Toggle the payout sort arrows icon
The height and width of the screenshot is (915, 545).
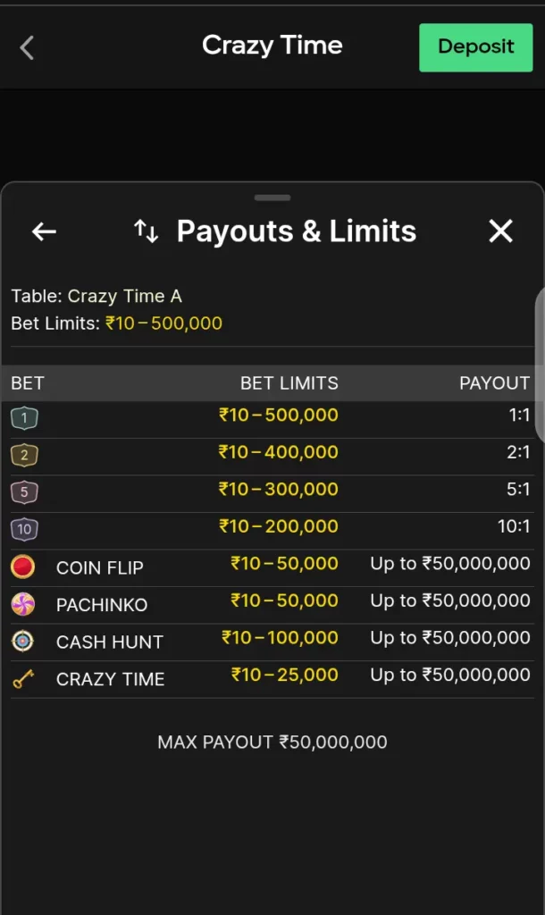click(x=146, y=231)
